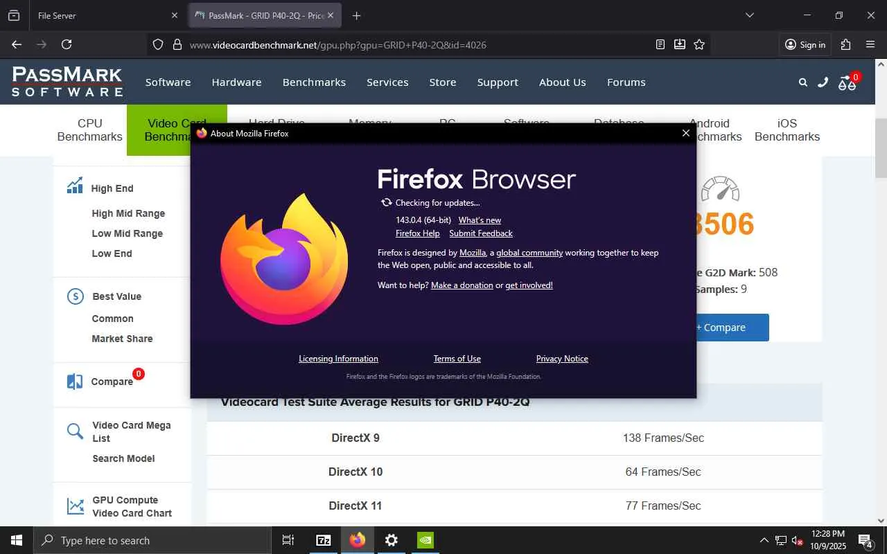The height and width of the screenshot is (554, 887).
Task: Open Licensing Information in About dialog
Action: coord(338,359)
